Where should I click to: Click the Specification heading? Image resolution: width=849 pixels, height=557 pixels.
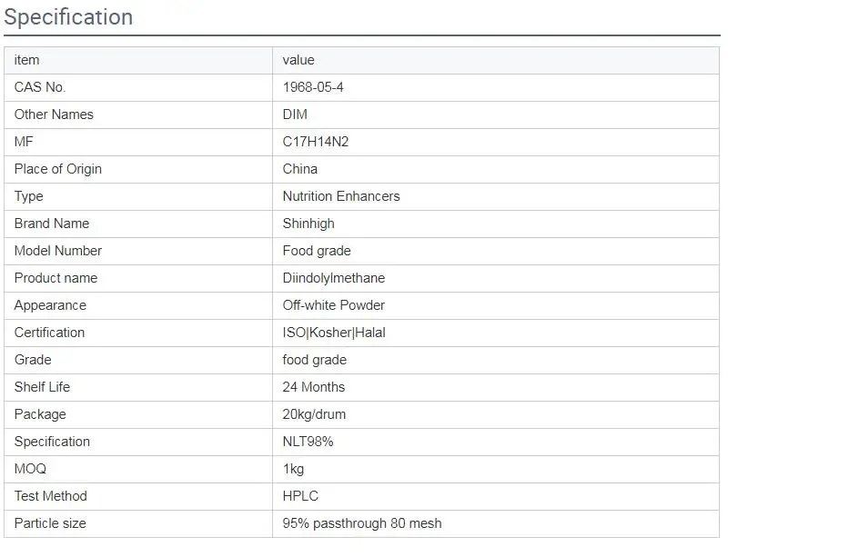pos(68,17)
